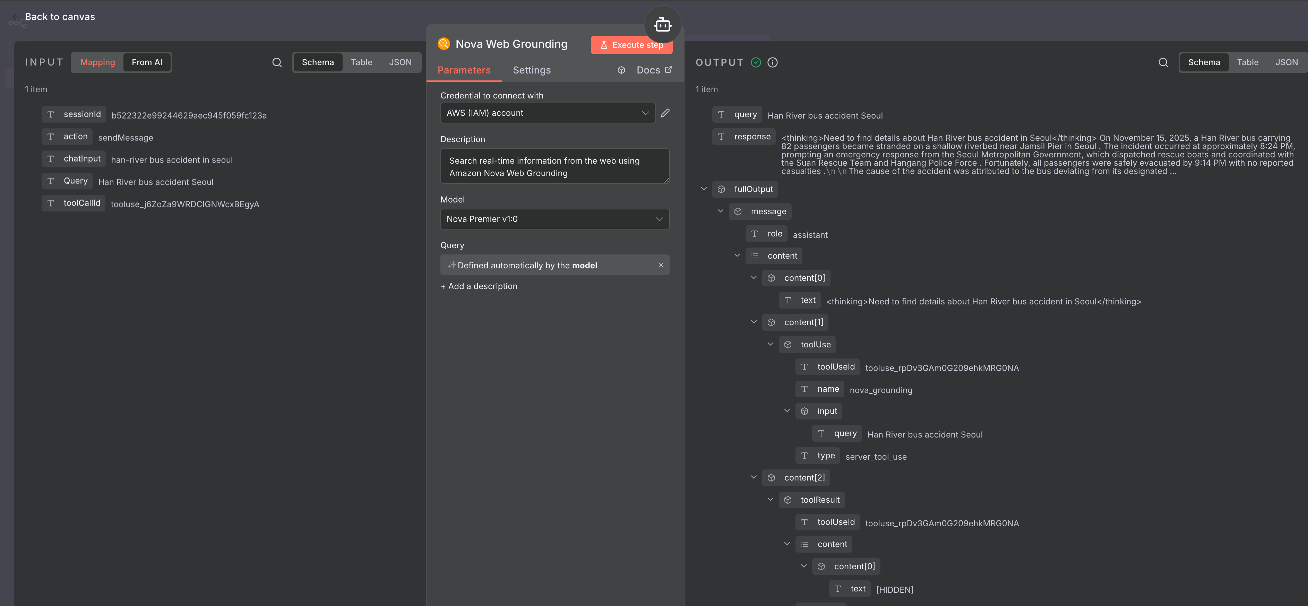Click the toolUse object cube icon
Viewport: 1308px width, 606px height.
(788, 345)
